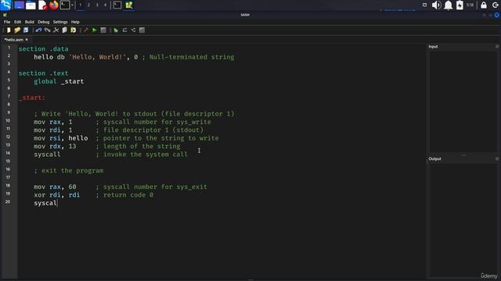Place cursor on 'section .data' line
The image size is (501, 281).
(44, 49)
